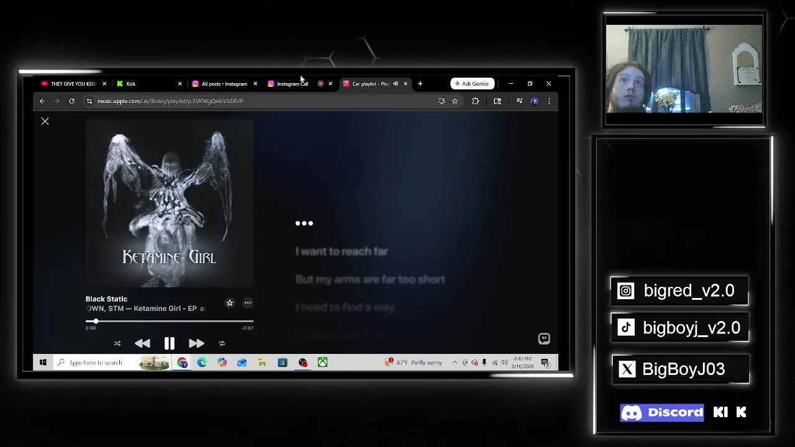Open the volume control in system tray
The width and height of the screenshot is (795, 447).
tap(504, 363)
